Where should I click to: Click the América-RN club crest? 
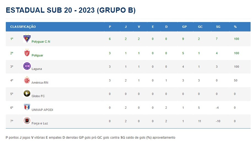point(27,80)
